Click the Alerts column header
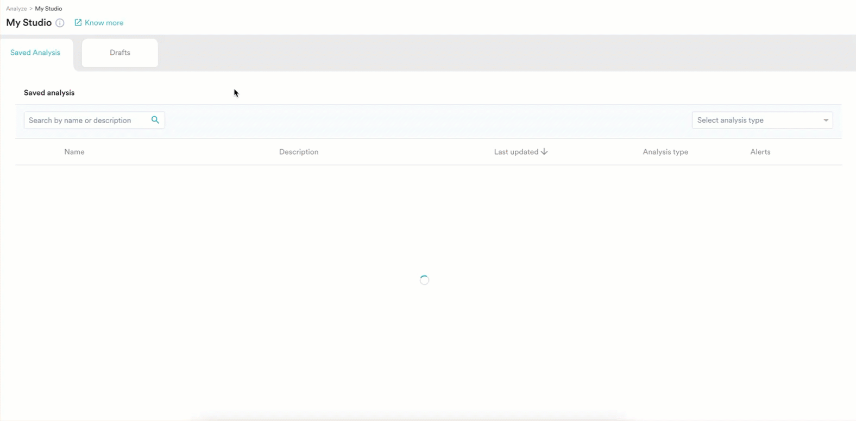Image resolution: width=856 pixels, height=421 pixels. coord(760,152)
